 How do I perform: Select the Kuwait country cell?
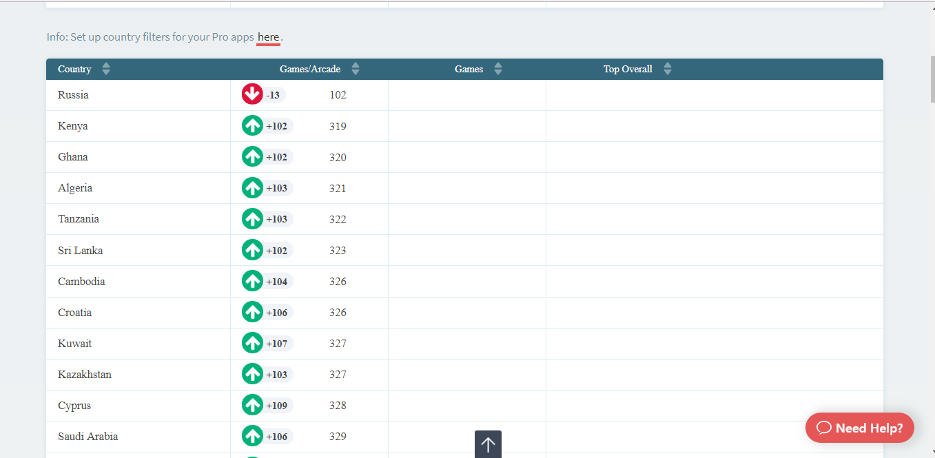pyautogui.click(x=138, y=343)
